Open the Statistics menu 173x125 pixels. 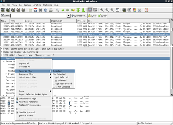point(47,5)
